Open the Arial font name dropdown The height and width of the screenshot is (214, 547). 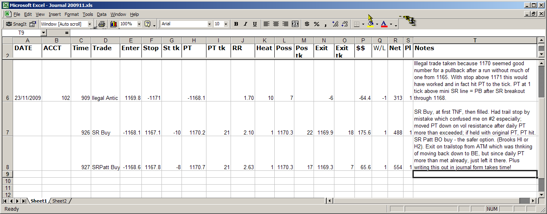tap(210, 24)
